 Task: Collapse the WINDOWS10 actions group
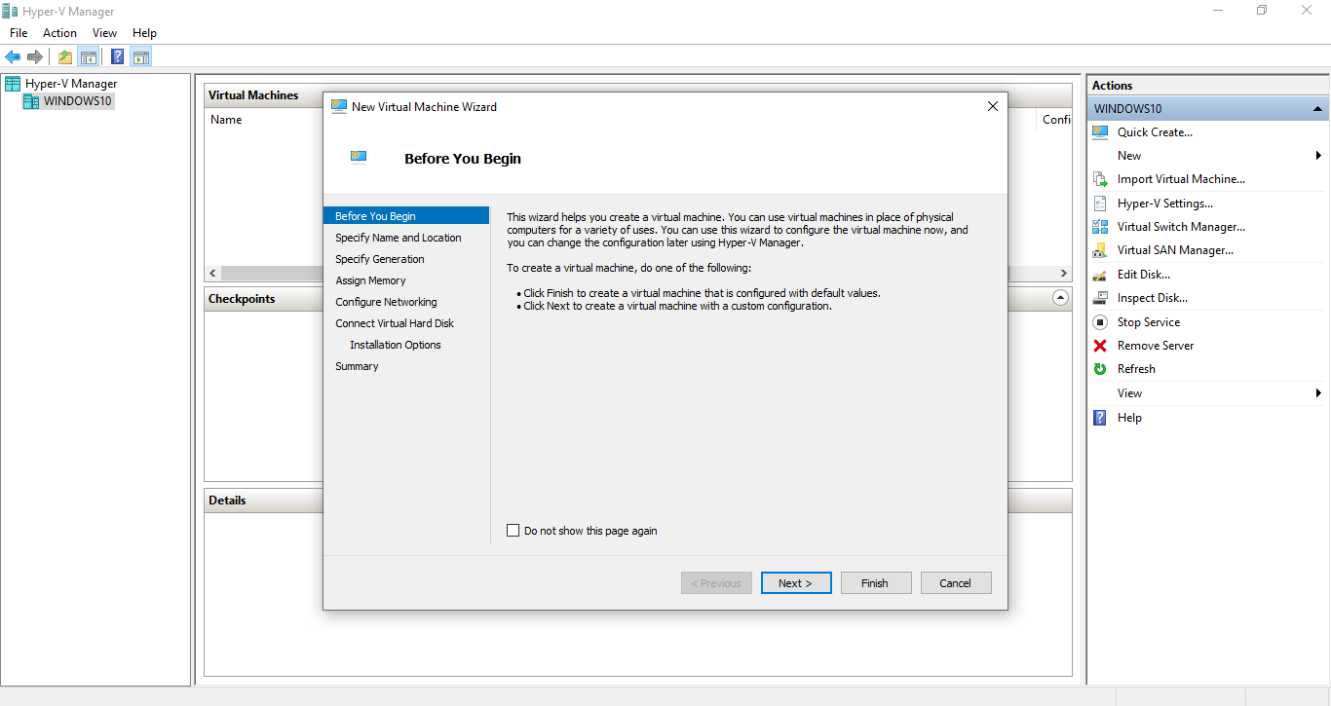tap(1317, 108)
